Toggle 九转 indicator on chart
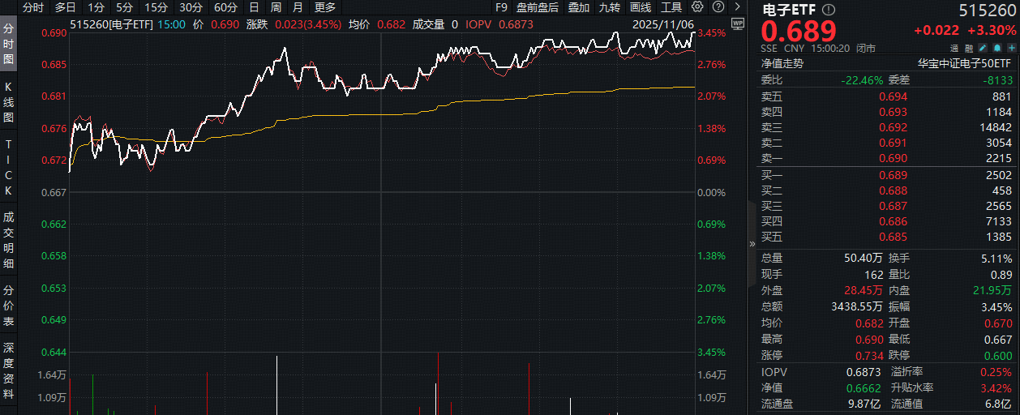The height and width of the screenshot is (415, 1020). click(x=610, y=7)
